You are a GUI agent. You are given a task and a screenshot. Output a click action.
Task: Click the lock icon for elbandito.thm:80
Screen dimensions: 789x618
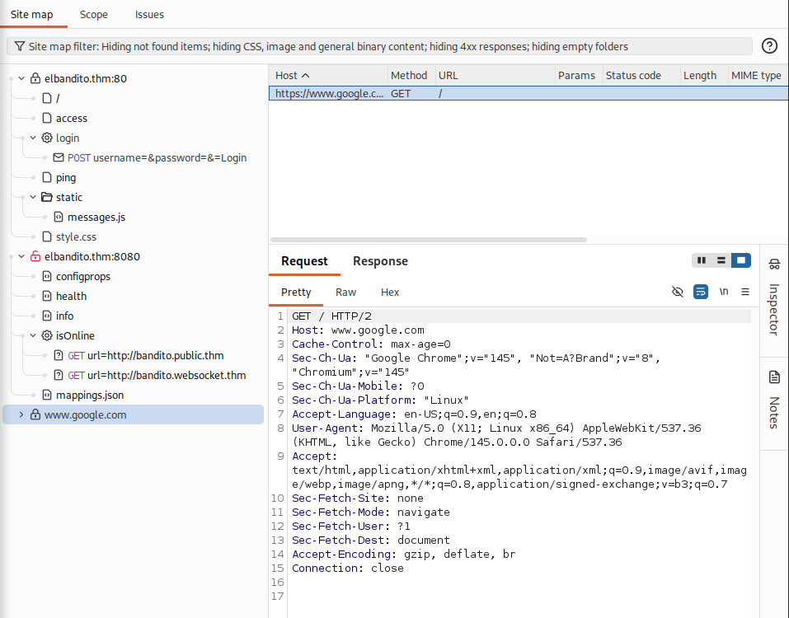tap(35, 78)
